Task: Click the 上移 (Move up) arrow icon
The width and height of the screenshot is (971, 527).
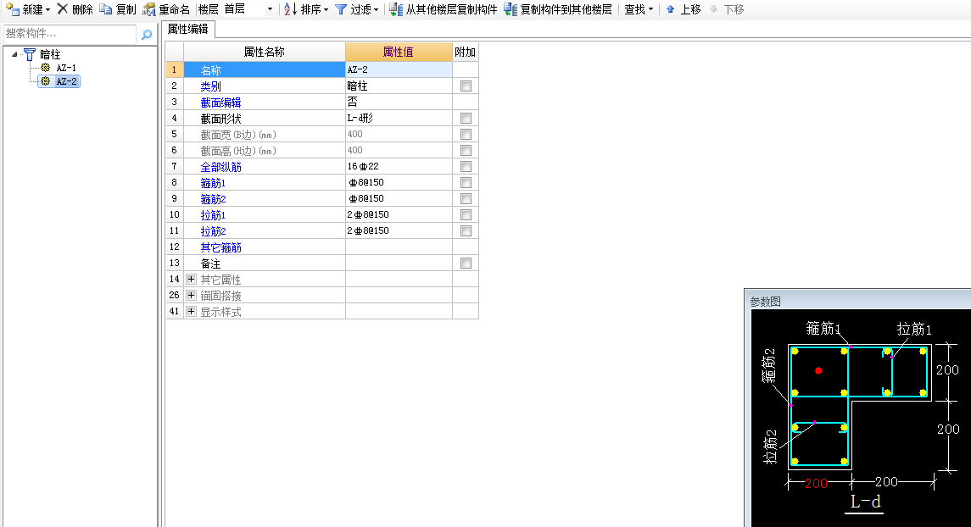Action: click(x=670, y=9)
